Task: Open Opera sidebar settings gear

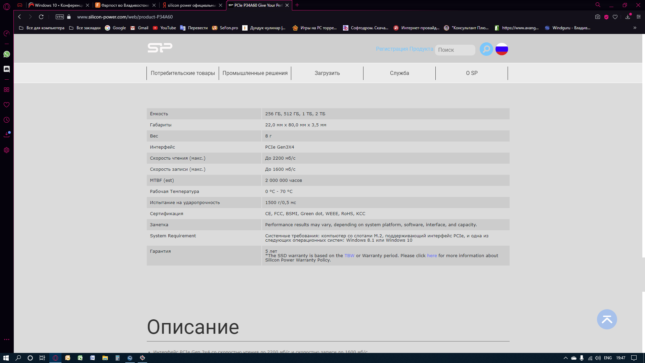Action: click(x=7, y=150)
